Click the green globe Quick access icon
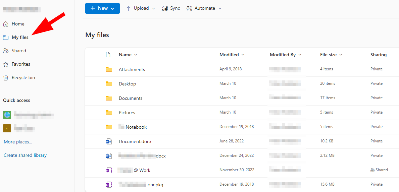 7,115
